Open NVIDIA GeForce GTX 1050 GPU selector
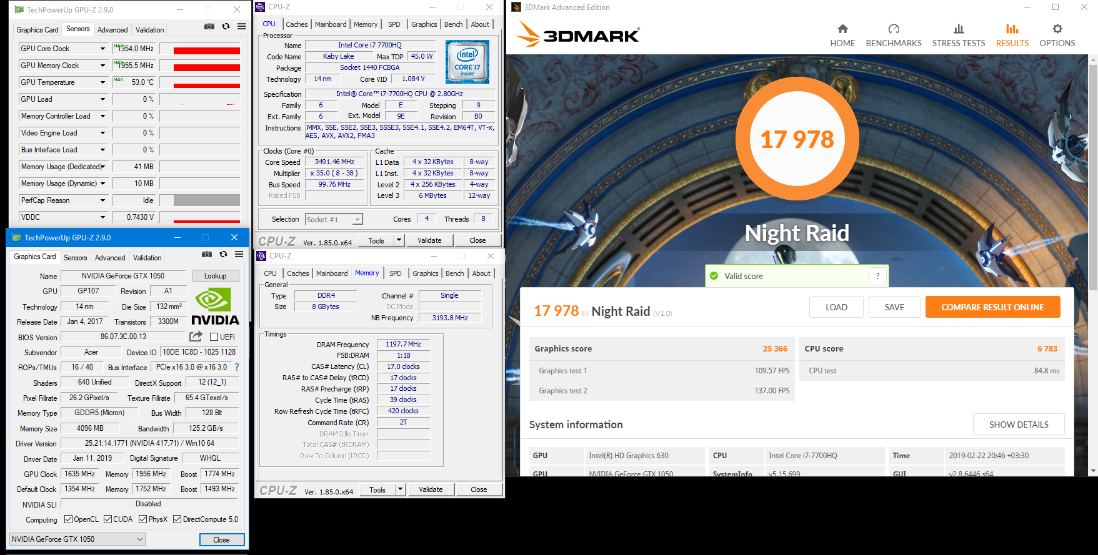This screenshot has width=1098, height=555. click(x=77, y=539)
